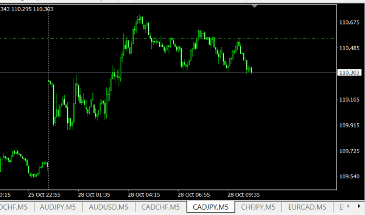Click the 109.915 price scale label
The width and height of the screenshot is (365, 215).
coord(349,126)
